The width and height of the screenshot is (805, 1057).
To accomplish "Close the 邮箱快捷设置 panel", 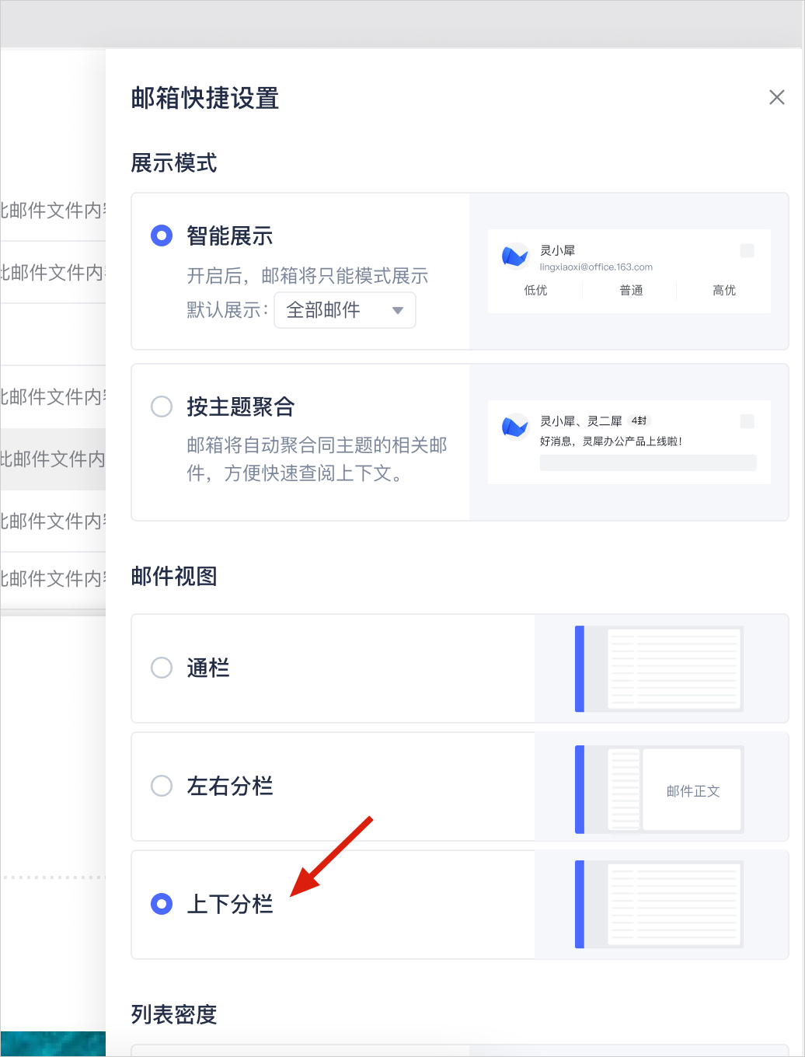I will 776,97.
